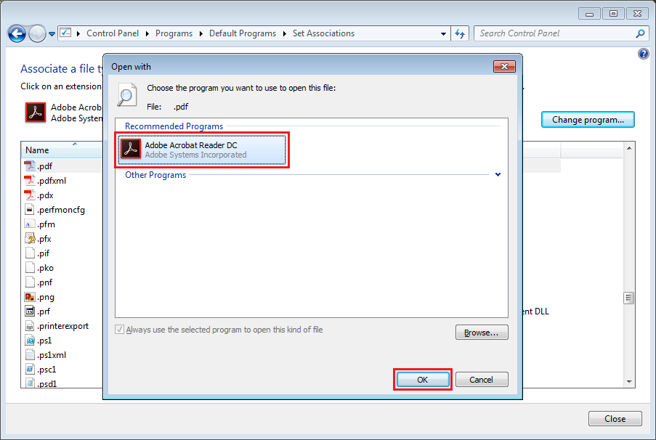Click the Browse... button
656x440 pixels.
coord(482,333)
